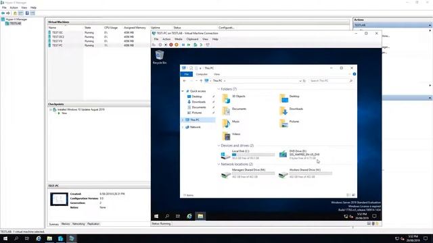This screenshot has height=243, width=433.
Task: Switch to Networking tab in TEST-PC details
Action: tap(78, 224)
